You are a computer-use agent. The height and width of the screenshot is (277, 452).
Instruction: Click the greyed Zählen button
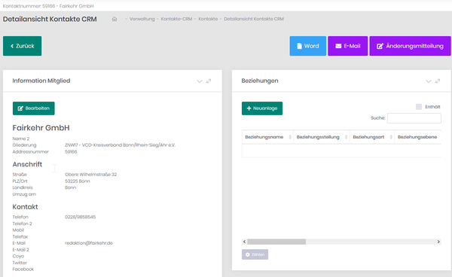[255, 254]
